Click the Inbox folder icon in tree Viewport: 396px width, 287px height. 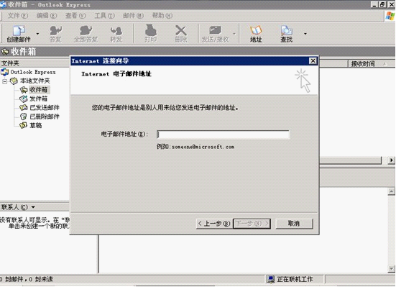point(24,90)
